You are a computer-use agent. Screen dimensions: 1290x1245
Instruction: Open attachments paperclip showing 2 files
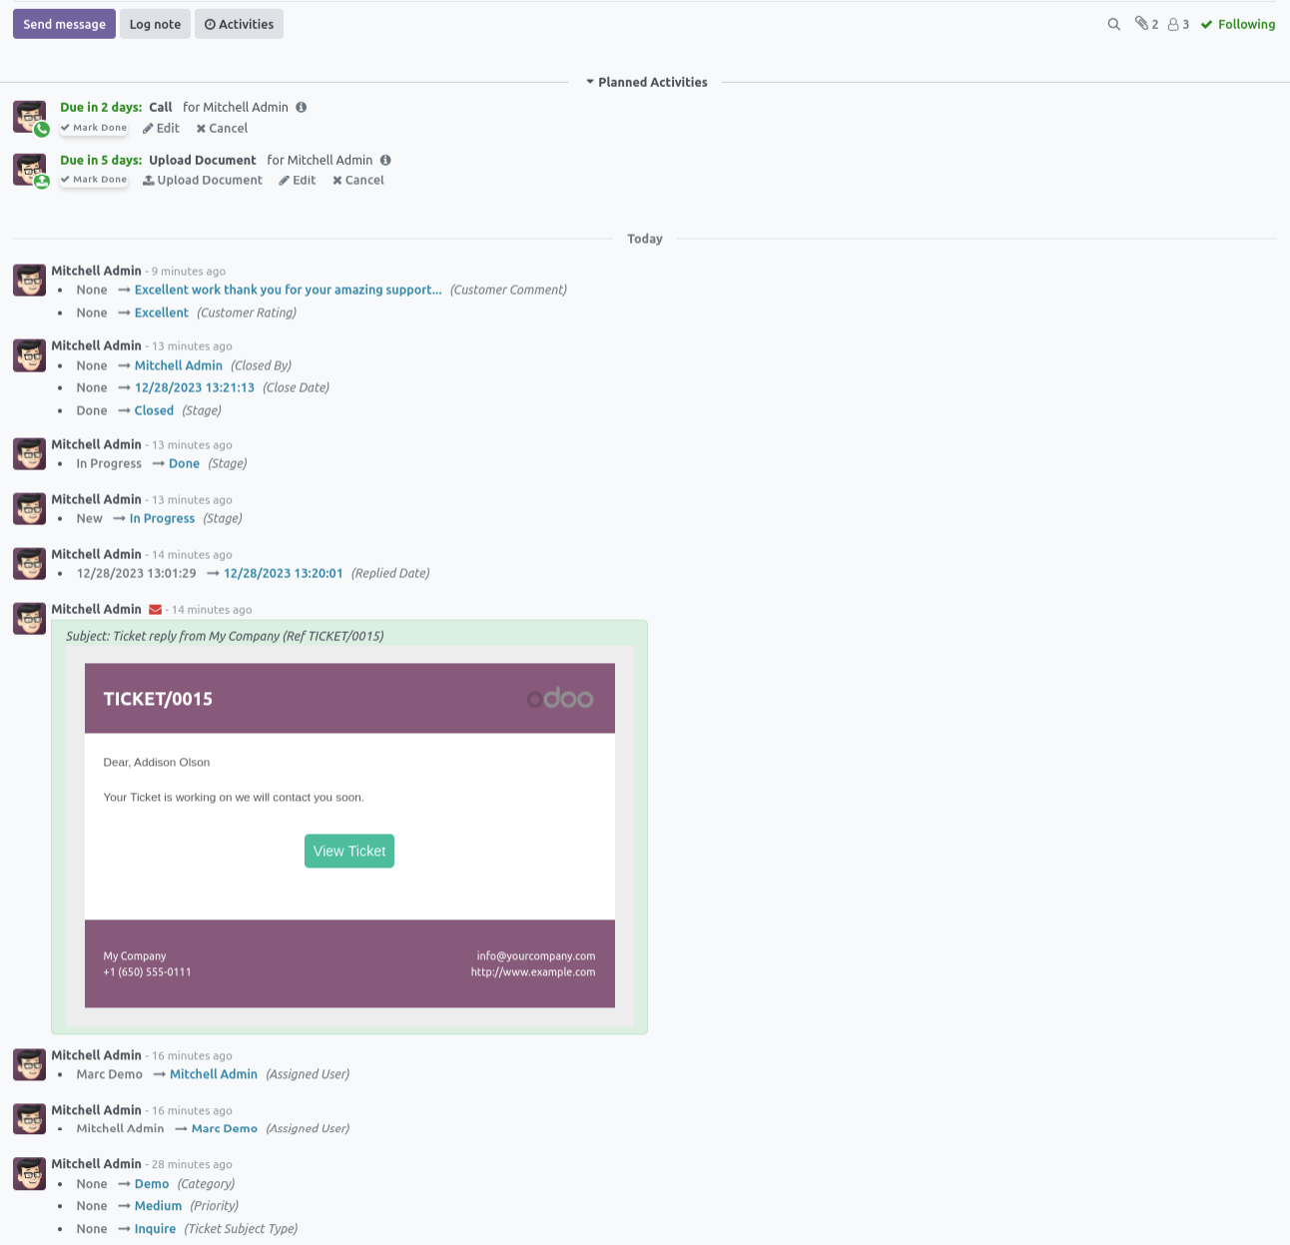tap(1146, 24)
